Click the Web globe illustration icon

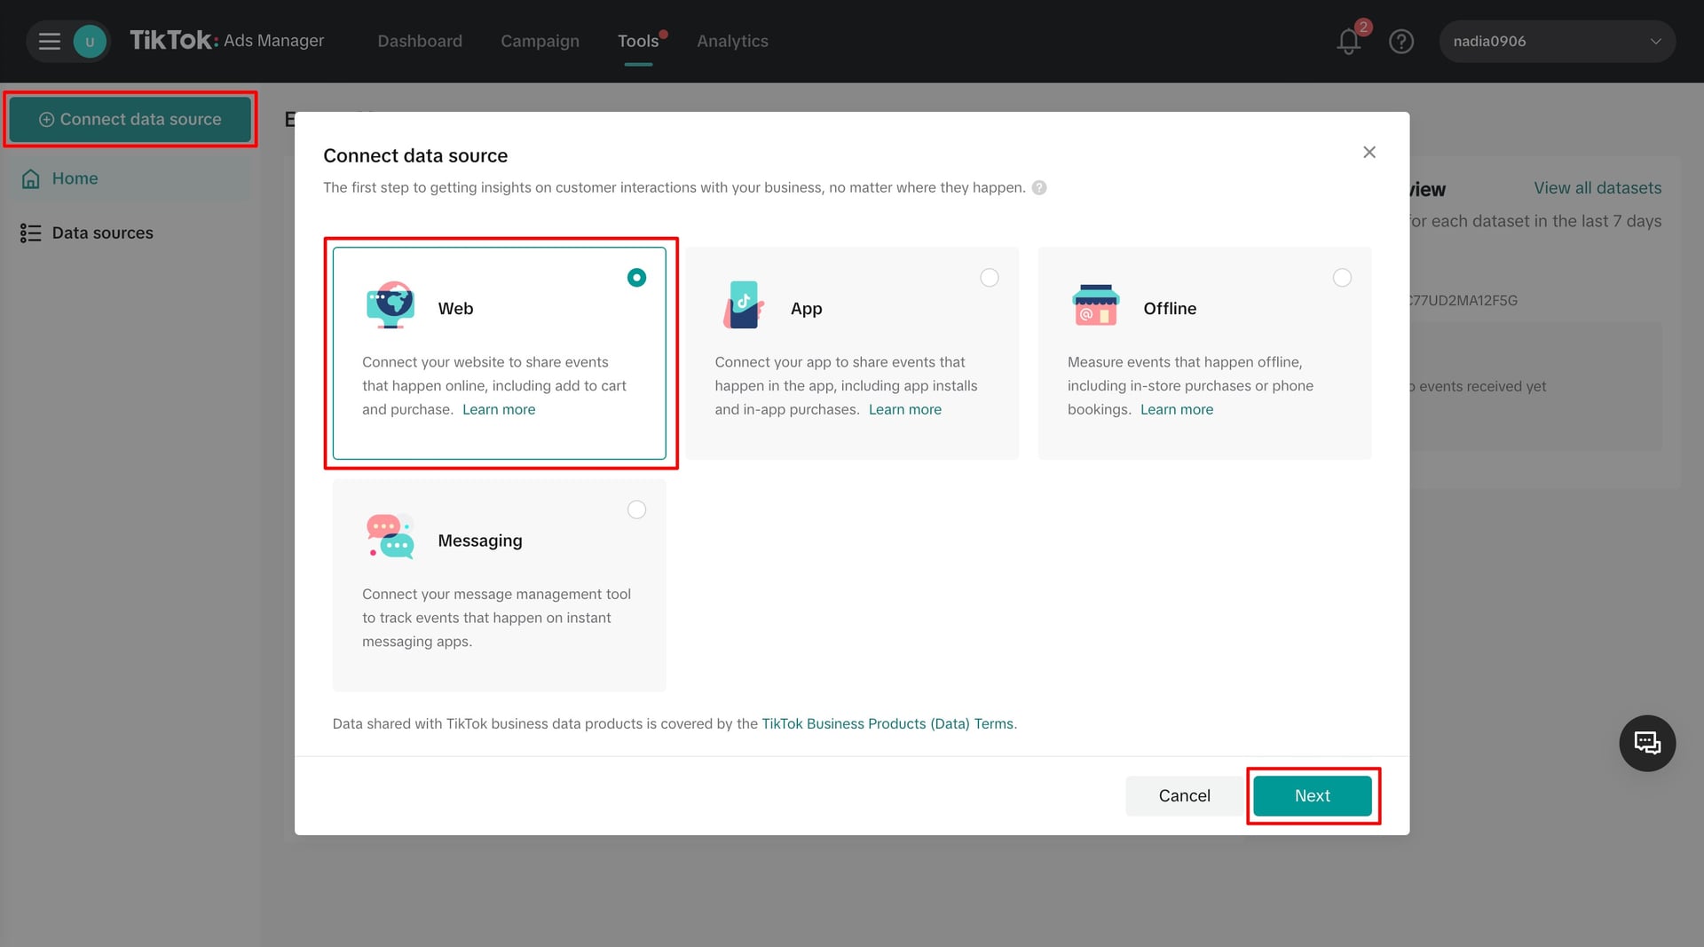tap(390, 305)
